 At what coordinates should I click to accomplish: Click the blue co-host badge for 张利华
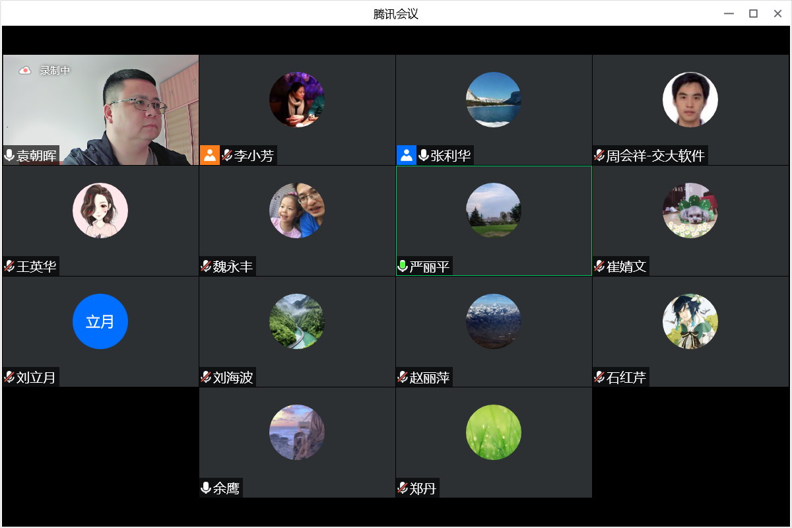pyautogui.click(x=407, y=156)
